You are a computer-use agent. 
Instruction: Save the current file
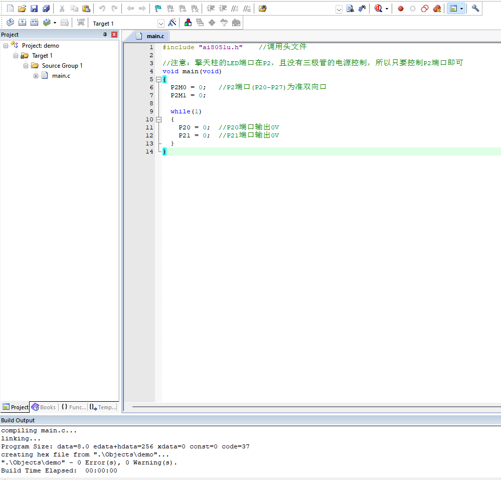(x=34, y=9)
